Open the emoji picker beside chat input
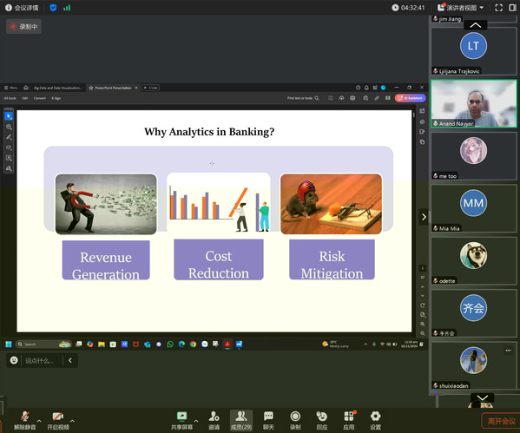 click(x=14, y=360)
